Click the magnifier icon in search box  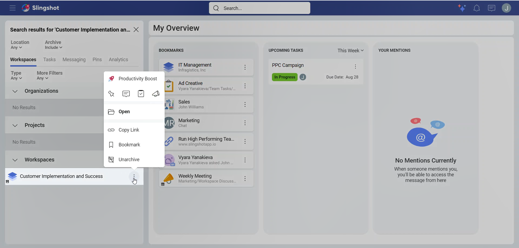pos(216,8)
